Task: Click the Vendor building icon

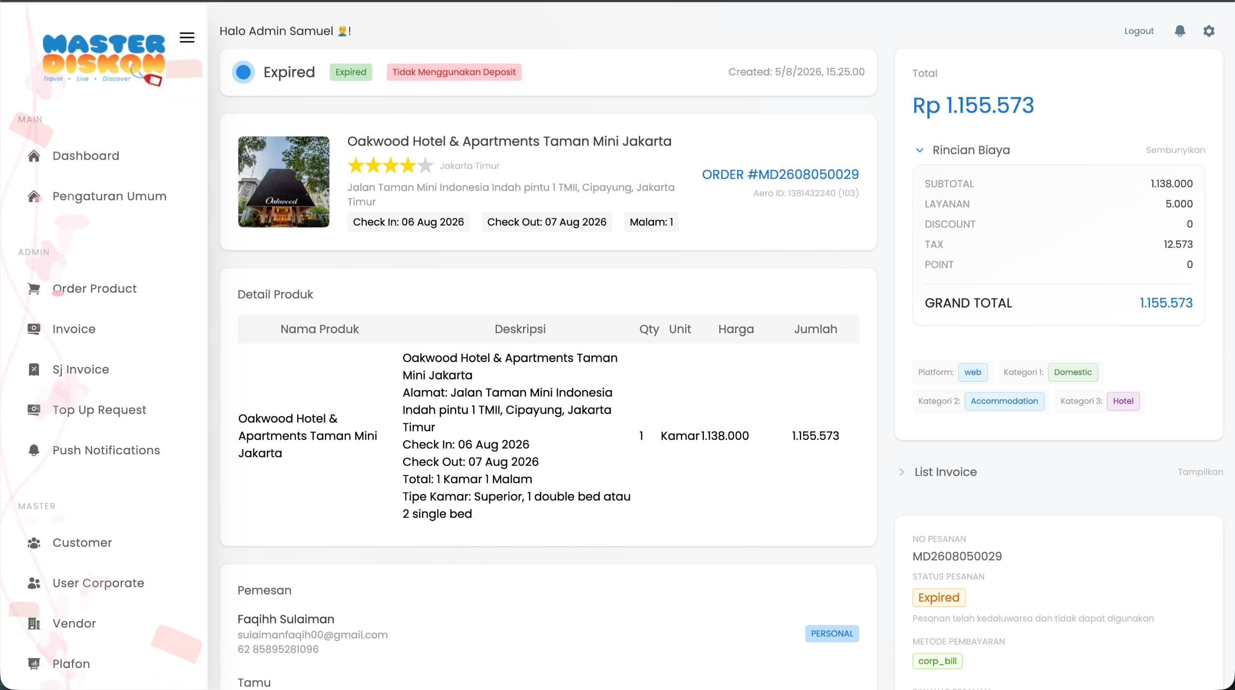Action: [34, 623]
